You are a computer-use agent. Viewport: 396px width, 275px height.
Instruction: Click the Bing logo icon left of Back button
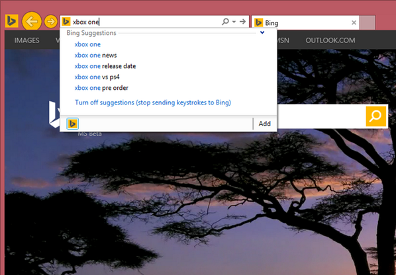point(12,21)
